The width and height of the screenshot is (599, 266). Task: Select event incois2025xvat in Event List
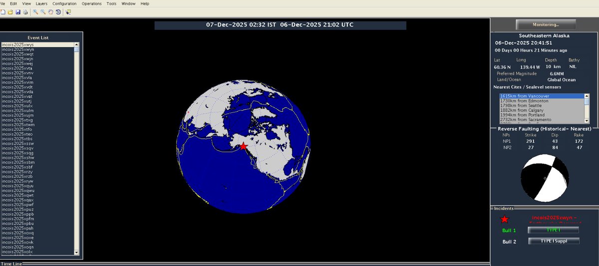click(x=37, y=97)
